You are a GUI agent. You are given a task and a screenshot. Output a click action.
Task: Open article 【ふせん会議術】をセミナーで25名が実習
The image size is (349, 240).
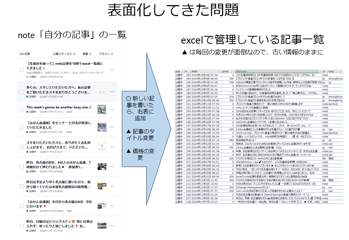tap(59, 125)
